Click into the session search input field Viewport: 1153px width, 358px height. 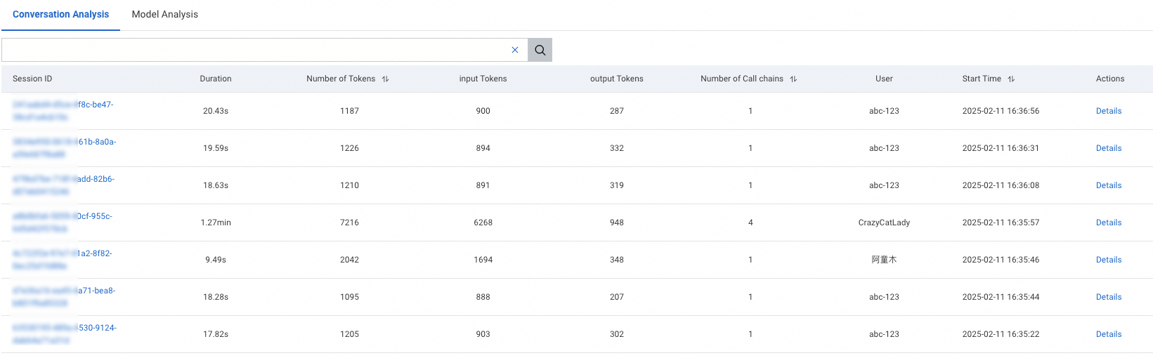point(253,50)
